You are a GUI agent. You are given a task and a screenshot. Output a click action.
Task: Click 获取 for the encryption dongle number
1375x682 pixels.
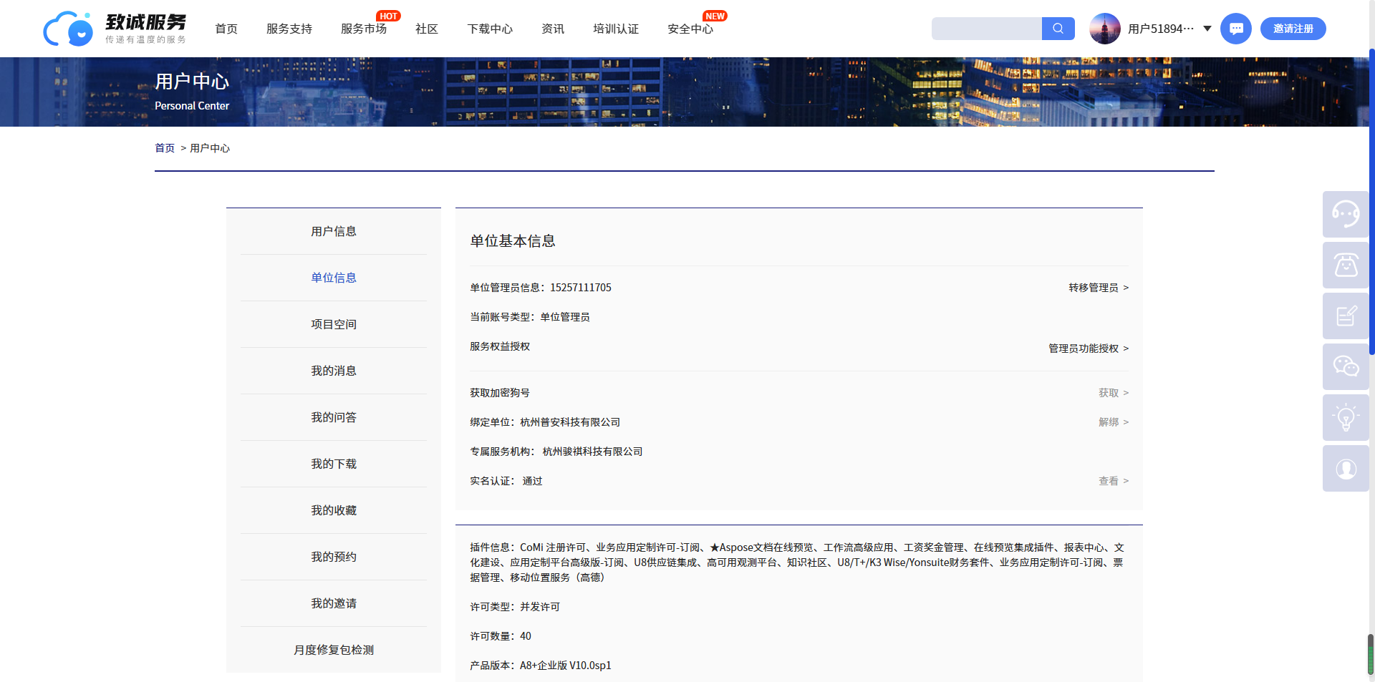click(1114, 393)
